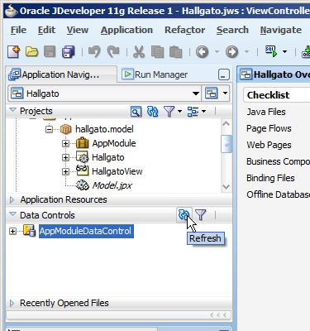Image resolution: width=310 pixels, height=331 pixels.
Task: Click the New file toolbar icon
Action: tap(14, 51)
